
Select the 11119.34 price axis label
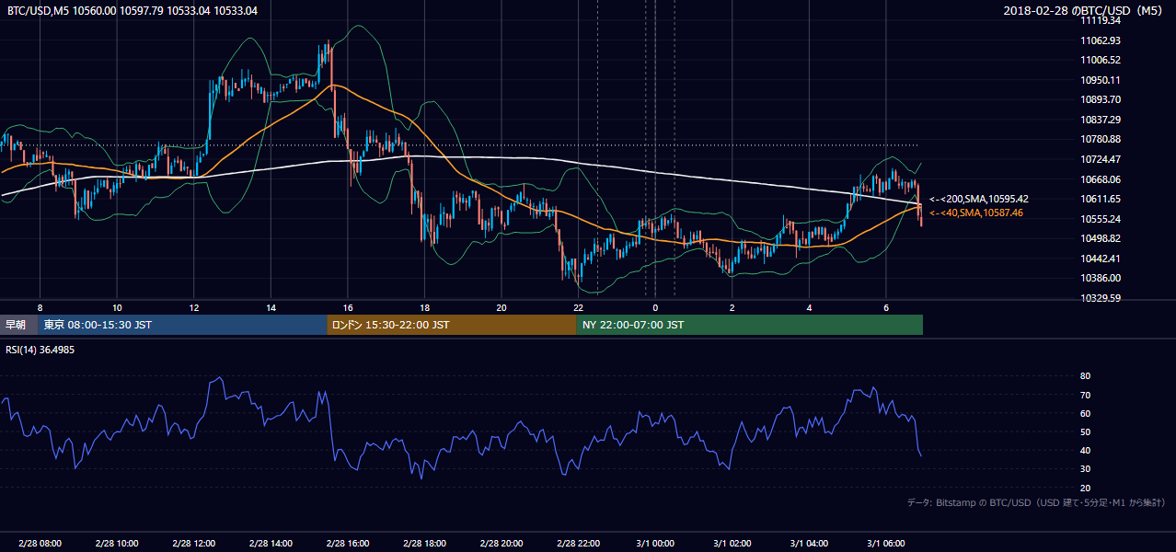pyautogui.click(x=1101, y=20)
